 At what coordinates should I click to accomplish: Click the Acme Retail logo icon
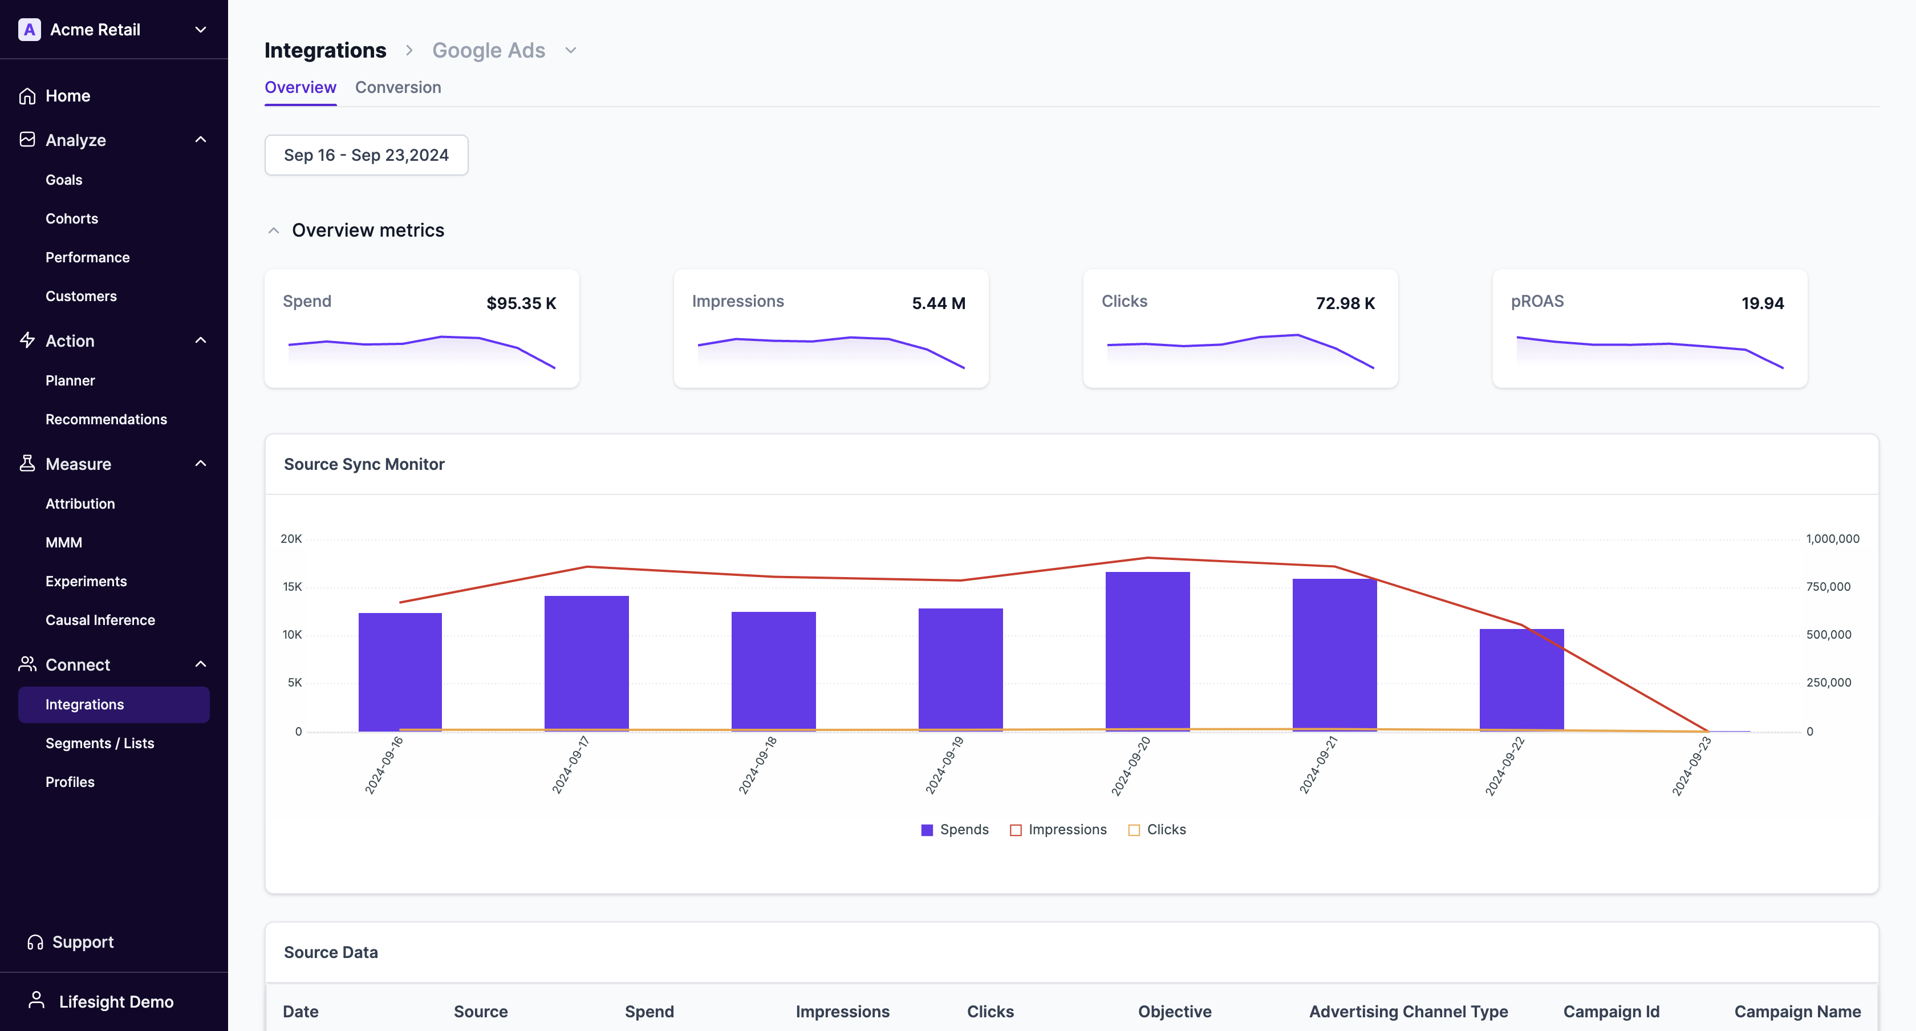pos(29,30)
